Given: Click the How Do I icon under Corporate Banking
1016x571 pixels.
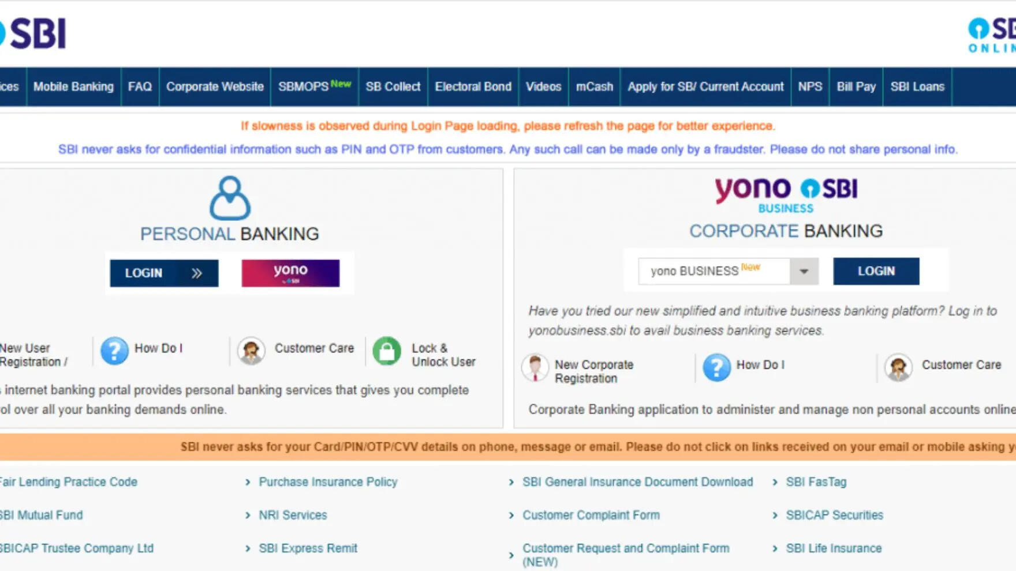Looking at the screenshot, I should pos(716,367).
